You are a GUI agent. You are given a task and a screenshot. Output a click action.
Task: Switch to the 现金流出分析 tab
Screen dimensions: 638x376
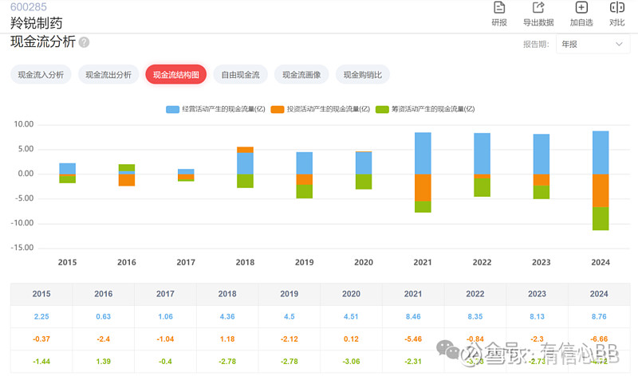[x=108, y=75]
